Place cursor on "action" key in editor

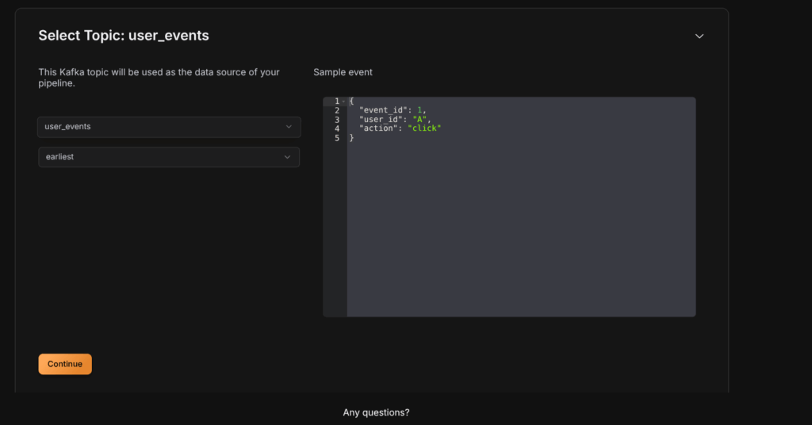377,128
